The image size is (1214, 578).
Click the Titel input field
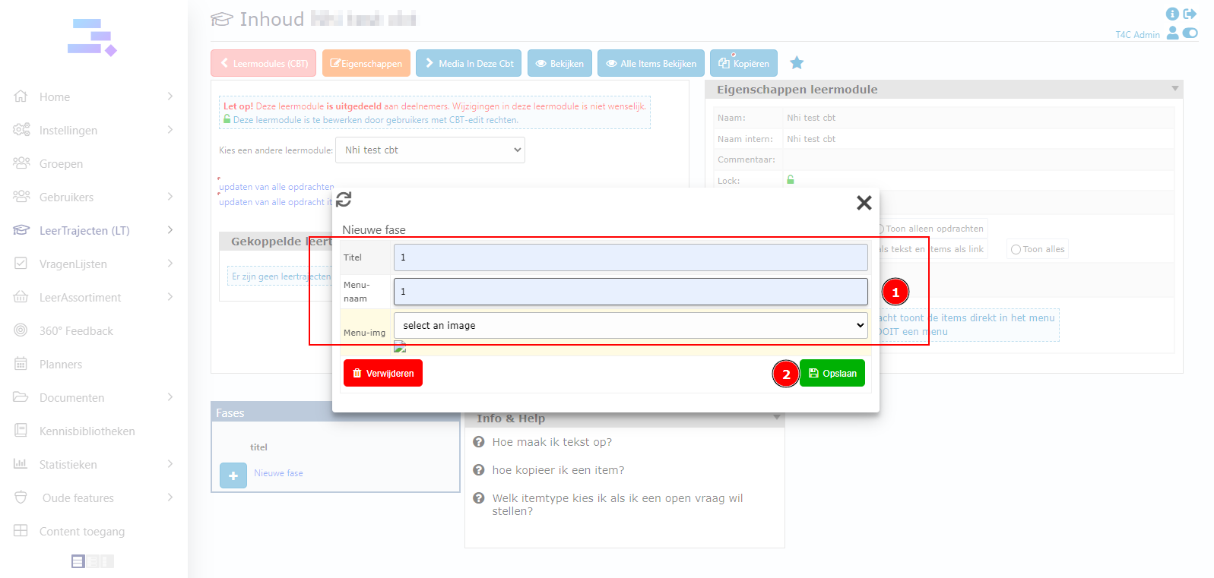[x=630, y=257]
